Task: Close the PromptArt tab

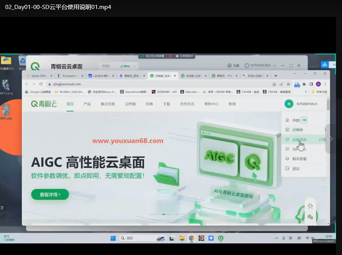Action: pyautogui.click(x=82, y=76)
